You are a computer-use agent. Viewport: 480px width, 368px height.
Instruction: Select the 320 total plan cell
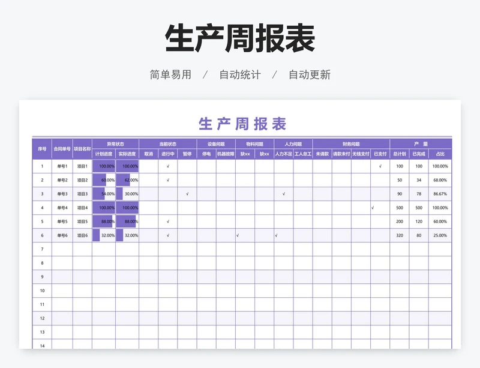point(399,235)
